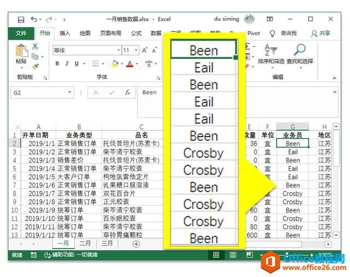Viewport: 350px width, 277px height.
Task: Open the font group dialog launcher
Action: click(x=159, y=78)
